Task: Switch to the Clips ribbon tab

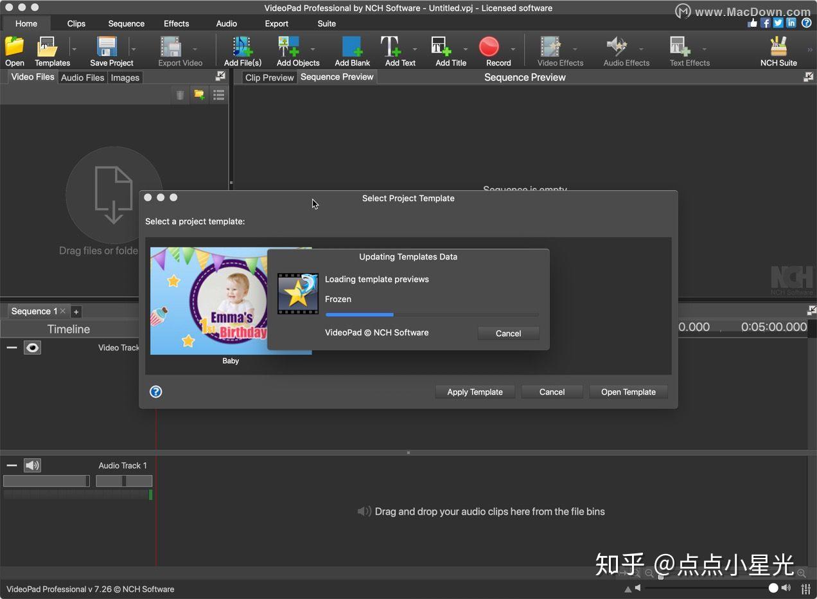Action: click(x=76, y=24)
